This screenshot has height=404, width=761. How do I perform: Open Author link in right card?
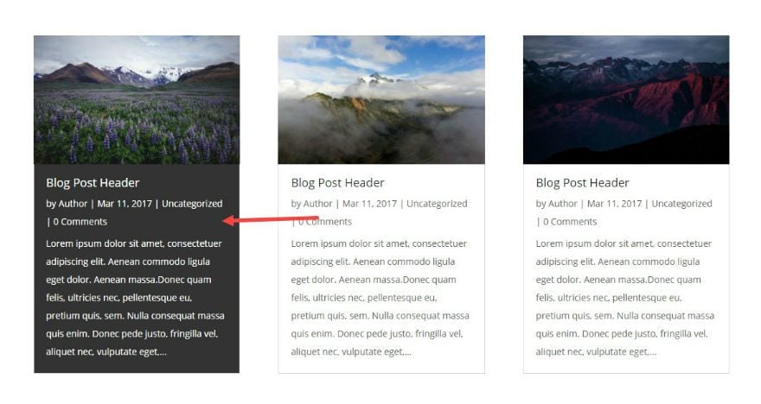click(562, 204)
